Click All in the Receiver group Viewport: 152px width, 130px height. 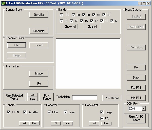56,123
